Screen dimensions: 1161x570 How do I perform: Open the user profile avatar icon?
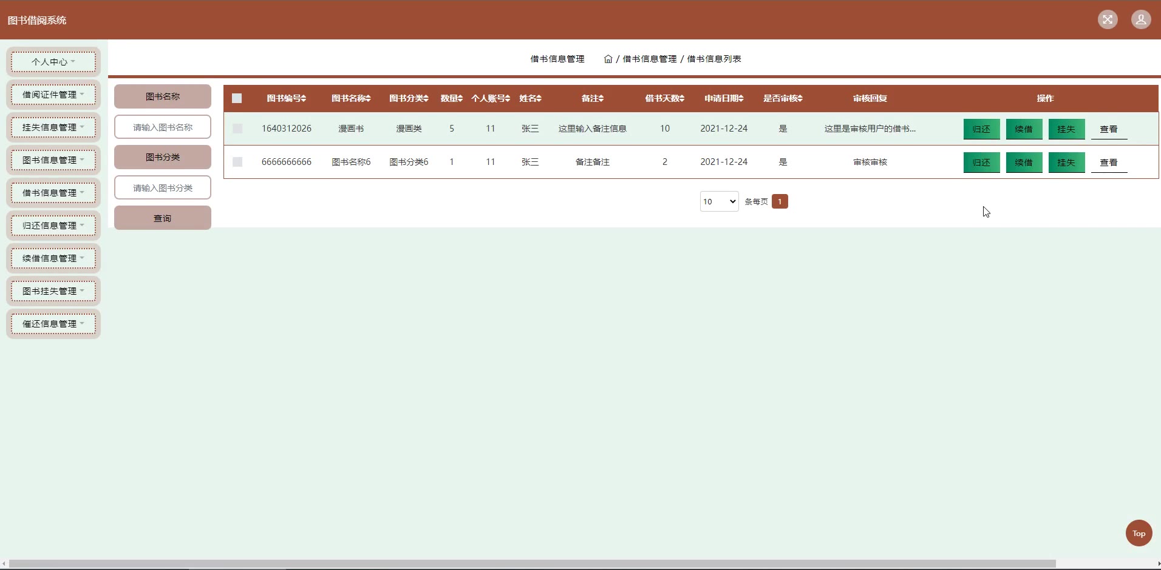pos(1141,19)
